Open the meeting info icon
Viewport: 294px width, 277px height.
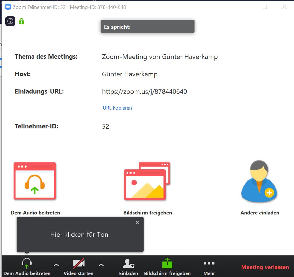10,21
